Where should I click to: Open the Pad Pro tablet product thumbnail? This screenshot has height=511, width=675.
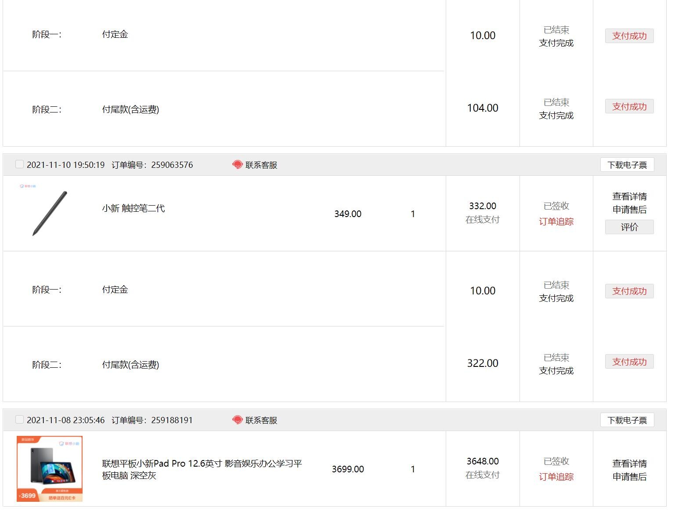(50, 469)
